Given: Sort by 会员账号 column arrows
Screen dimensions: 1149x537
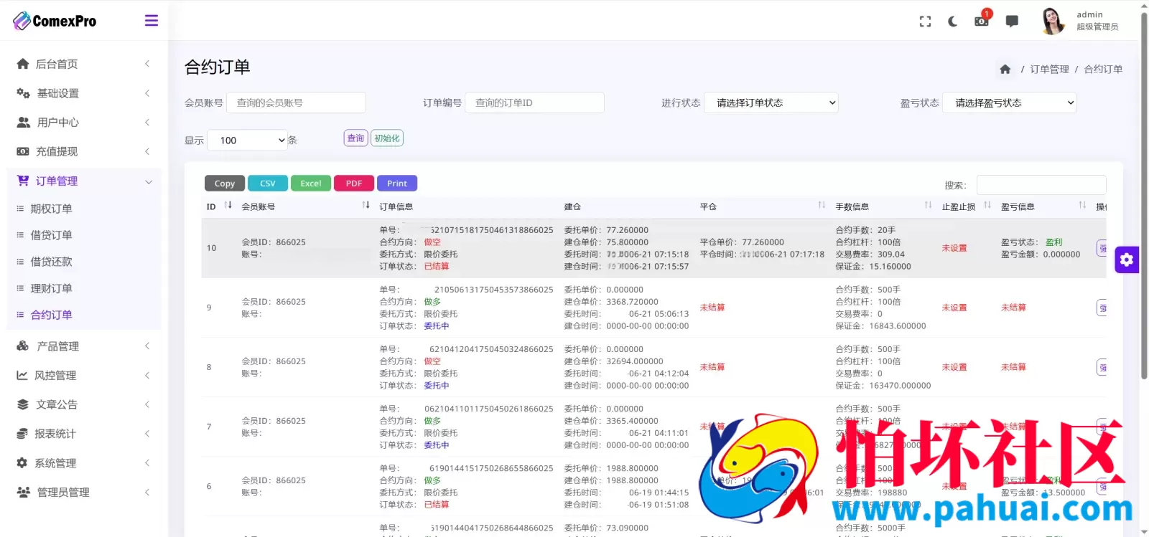Looking at the screenshot, I should [366, 205].
